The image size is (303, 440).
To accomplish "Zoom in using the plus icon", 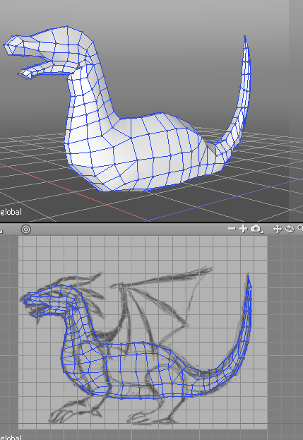I will pyautogui.click(x=243, y=229).
